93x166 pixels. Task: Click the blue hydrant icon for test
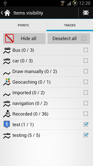pos(7,124)
